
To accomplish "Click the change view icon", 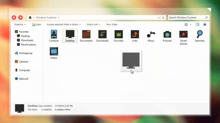I will tap(186, 24).
